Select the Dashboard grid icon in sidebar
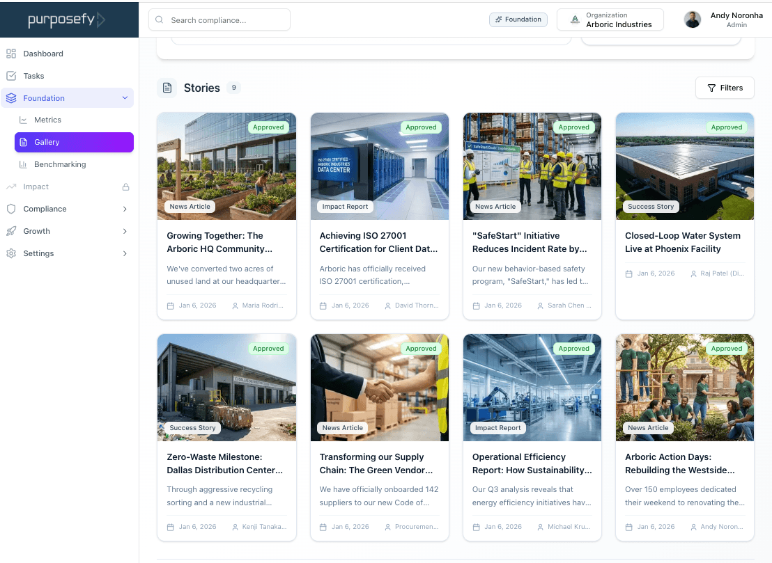 [x=11, y=53]
